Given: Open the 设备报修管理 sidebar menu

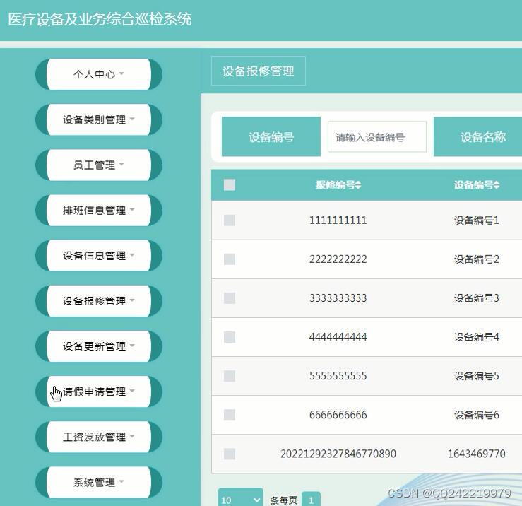Looking at the screenshot, I should point(99,300).
